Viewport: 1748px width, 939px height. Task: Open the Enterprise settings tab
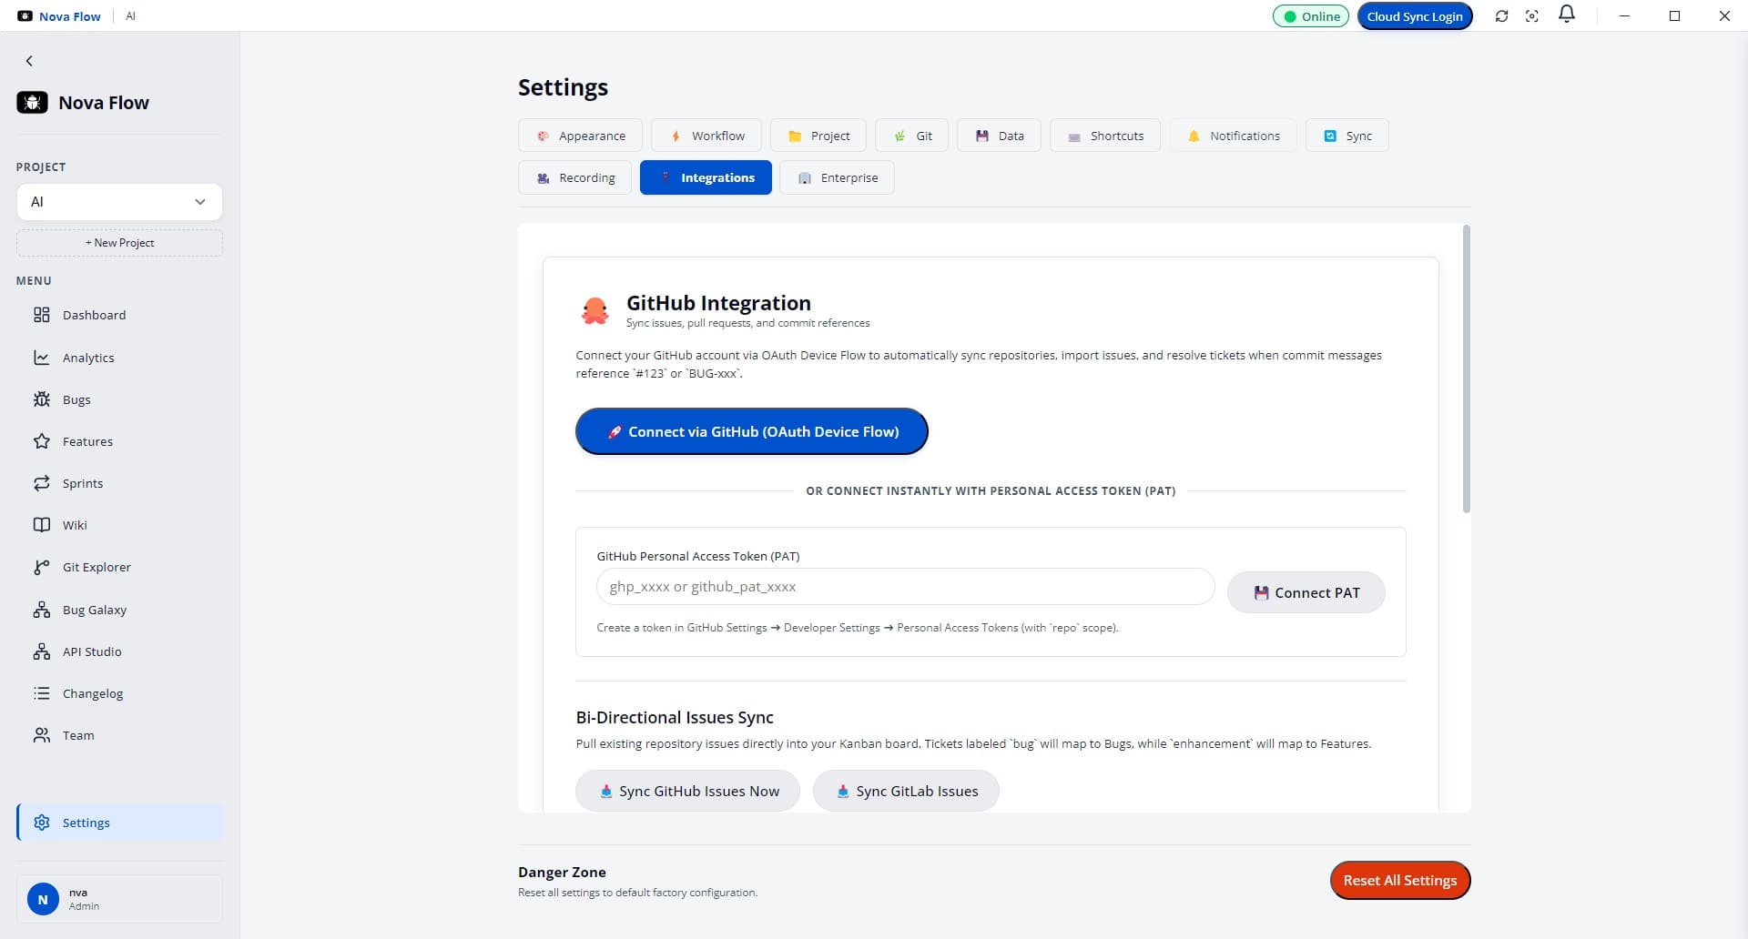tap(837, 177)
